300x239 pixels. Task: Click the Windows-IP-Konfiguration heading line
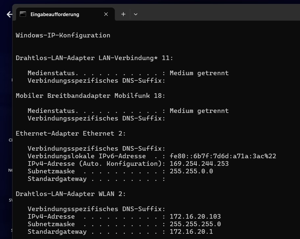(x=63, y=35)
